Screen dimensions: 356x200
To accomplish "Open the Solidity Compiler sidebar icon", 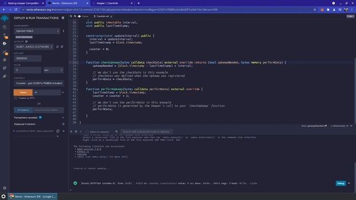I will (5, 36).
